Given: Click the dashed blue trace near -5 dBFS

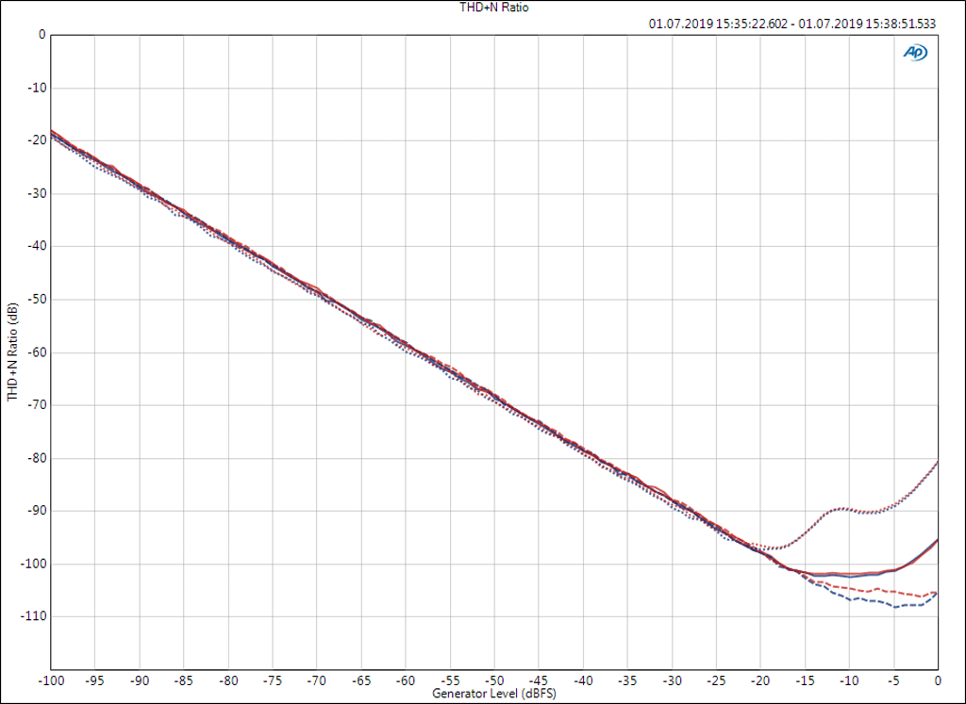Looking at the screenshot, I should click(893, 606).
